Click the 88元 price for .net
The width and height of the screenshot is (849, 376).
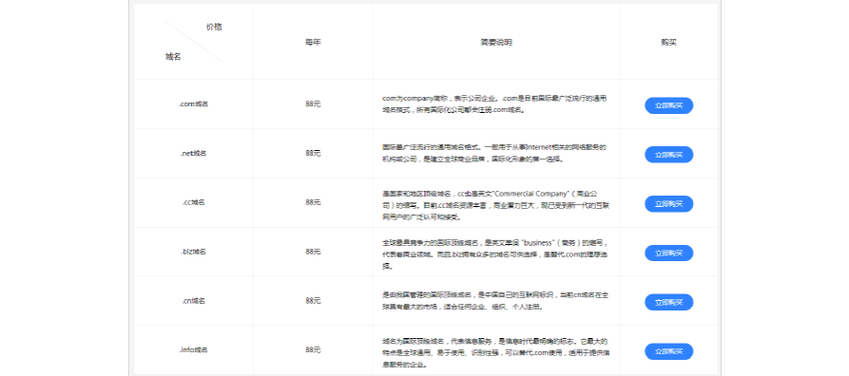313,153
